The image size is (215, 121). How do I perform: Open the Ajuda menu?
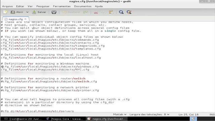point(99,6)
